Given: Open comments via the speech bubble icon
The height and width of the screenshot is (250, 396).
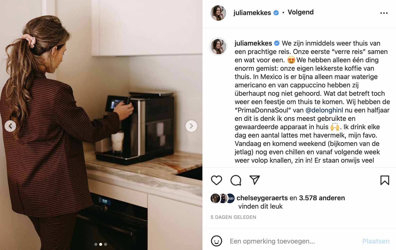Looking at the screenshot, I should pyautogui.click(x=236, y=180).
